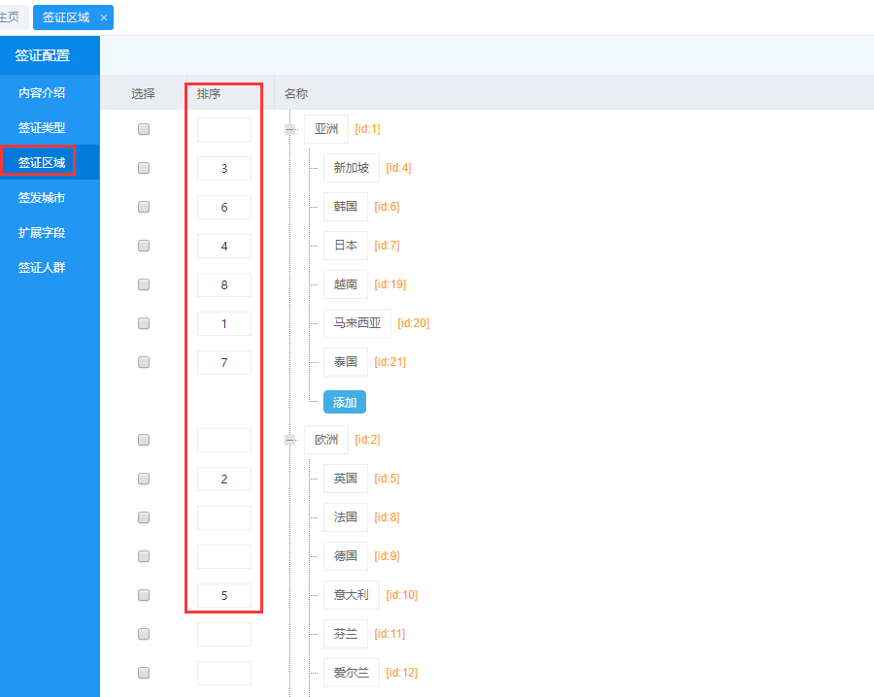Enable the checkbox for 英国 row

click(144, 479)
